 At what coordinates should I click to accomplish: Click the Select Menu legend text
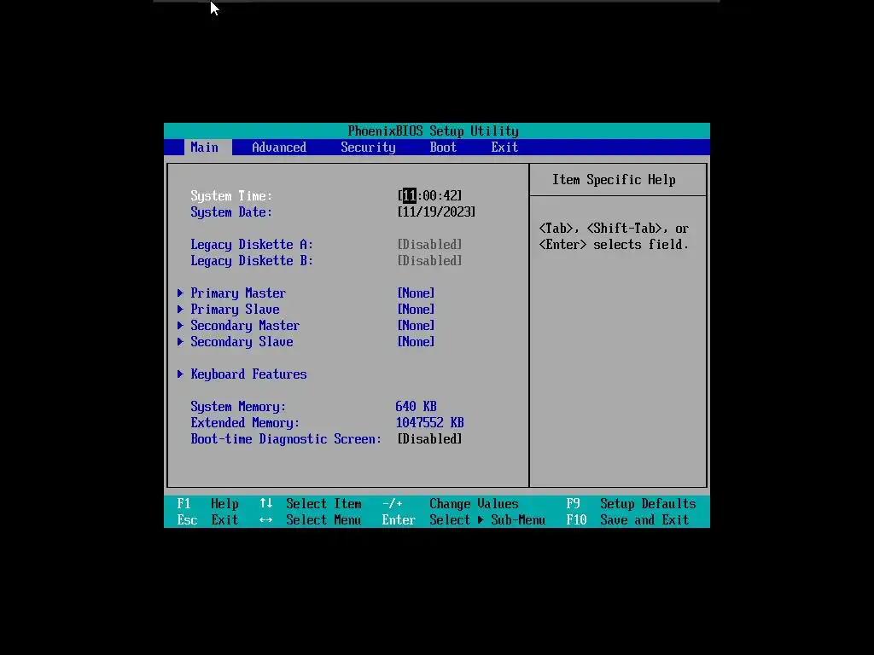click(x=323, y=519)
